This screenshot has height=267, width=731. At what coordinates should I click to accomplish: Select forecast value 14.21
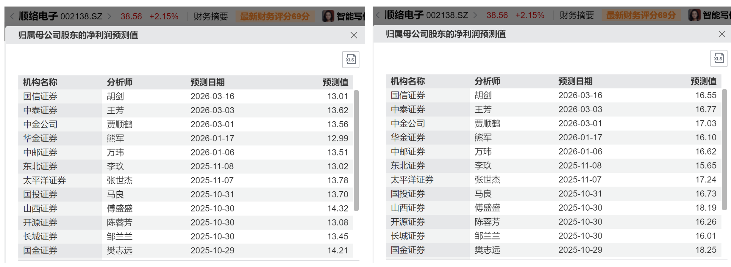pyautogui.click(x=338, y=251)
